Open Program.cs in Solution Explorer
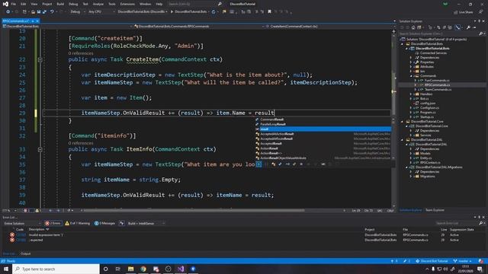 (x=428, y=112)
